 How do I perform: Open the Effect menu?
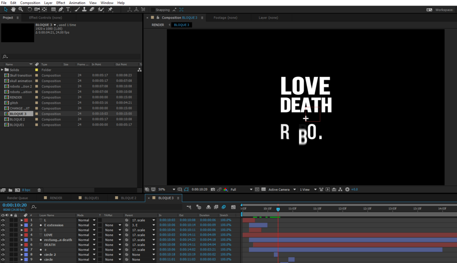pos(60,3)
